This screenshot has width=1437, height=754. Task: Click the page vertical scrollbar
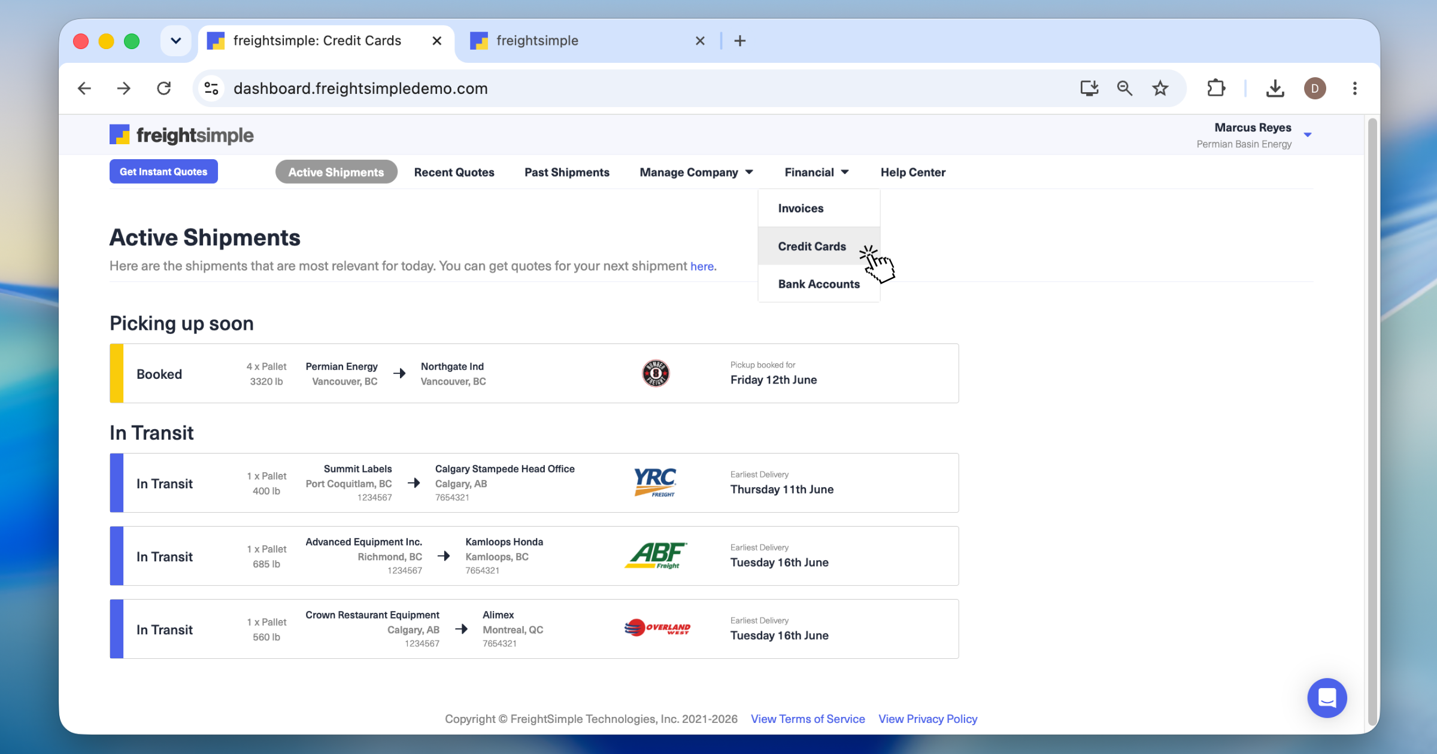[x=1372, y=421]
